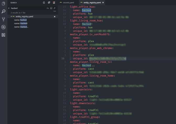This screenshot has width=176, height=124.
Task: Click 'media_player.plex_web_chrome:' line
Action: [92, 48]
